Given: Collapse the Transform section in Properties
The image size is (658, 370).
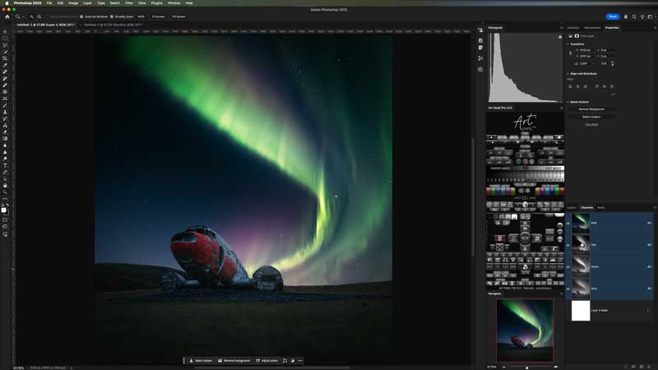Looking at the screenshot, I should tap(568, 44).
